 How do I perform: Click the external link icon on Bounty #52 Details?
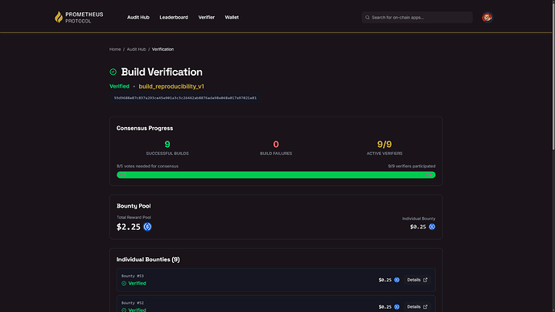[x=425, y=306]
